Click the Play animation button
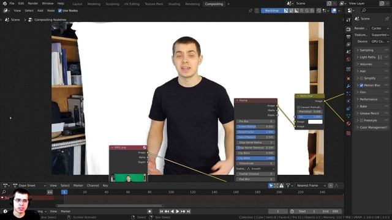This screenshot has width=392, height=220. point(178,211)
